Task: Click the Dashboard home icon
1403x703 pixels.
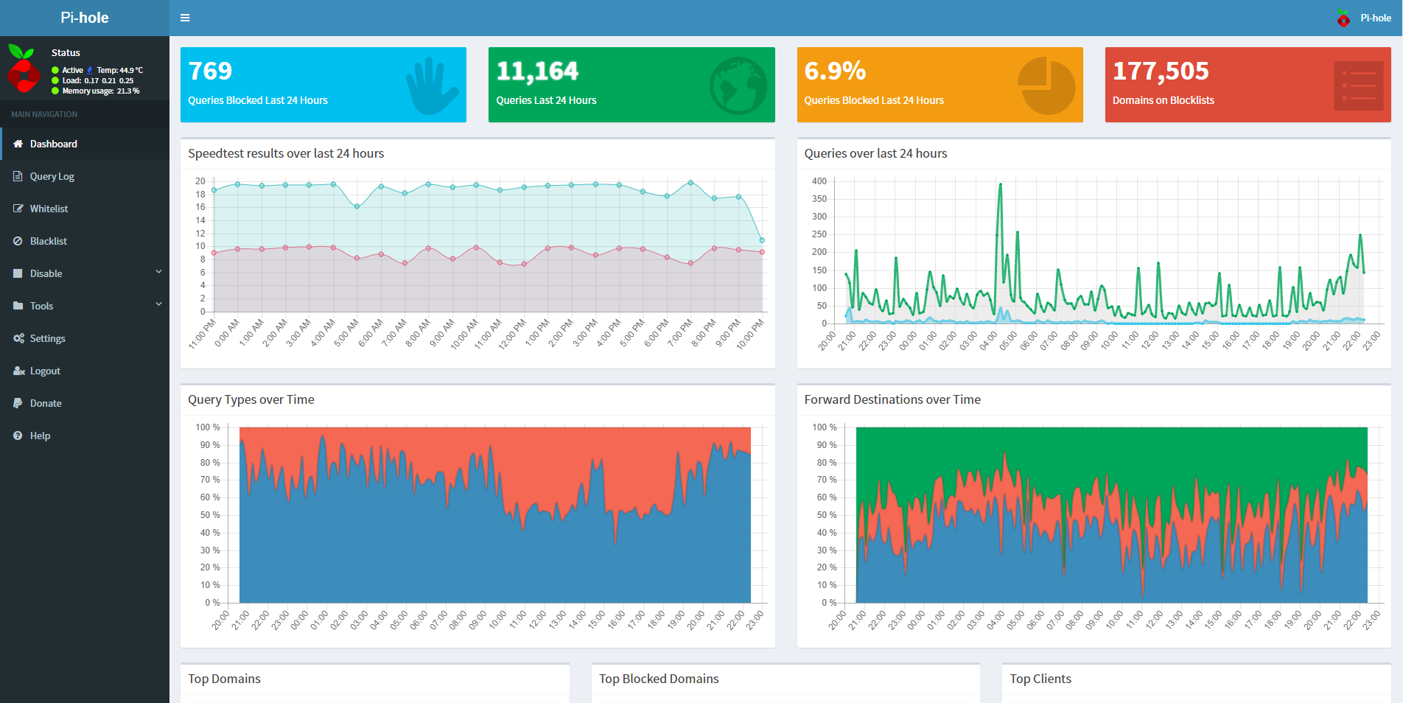Action: point(18,144)
